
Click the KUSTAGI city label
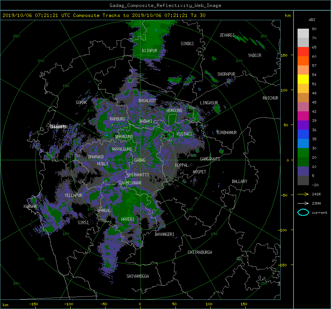pyautogui.click(x=184, y=134)
